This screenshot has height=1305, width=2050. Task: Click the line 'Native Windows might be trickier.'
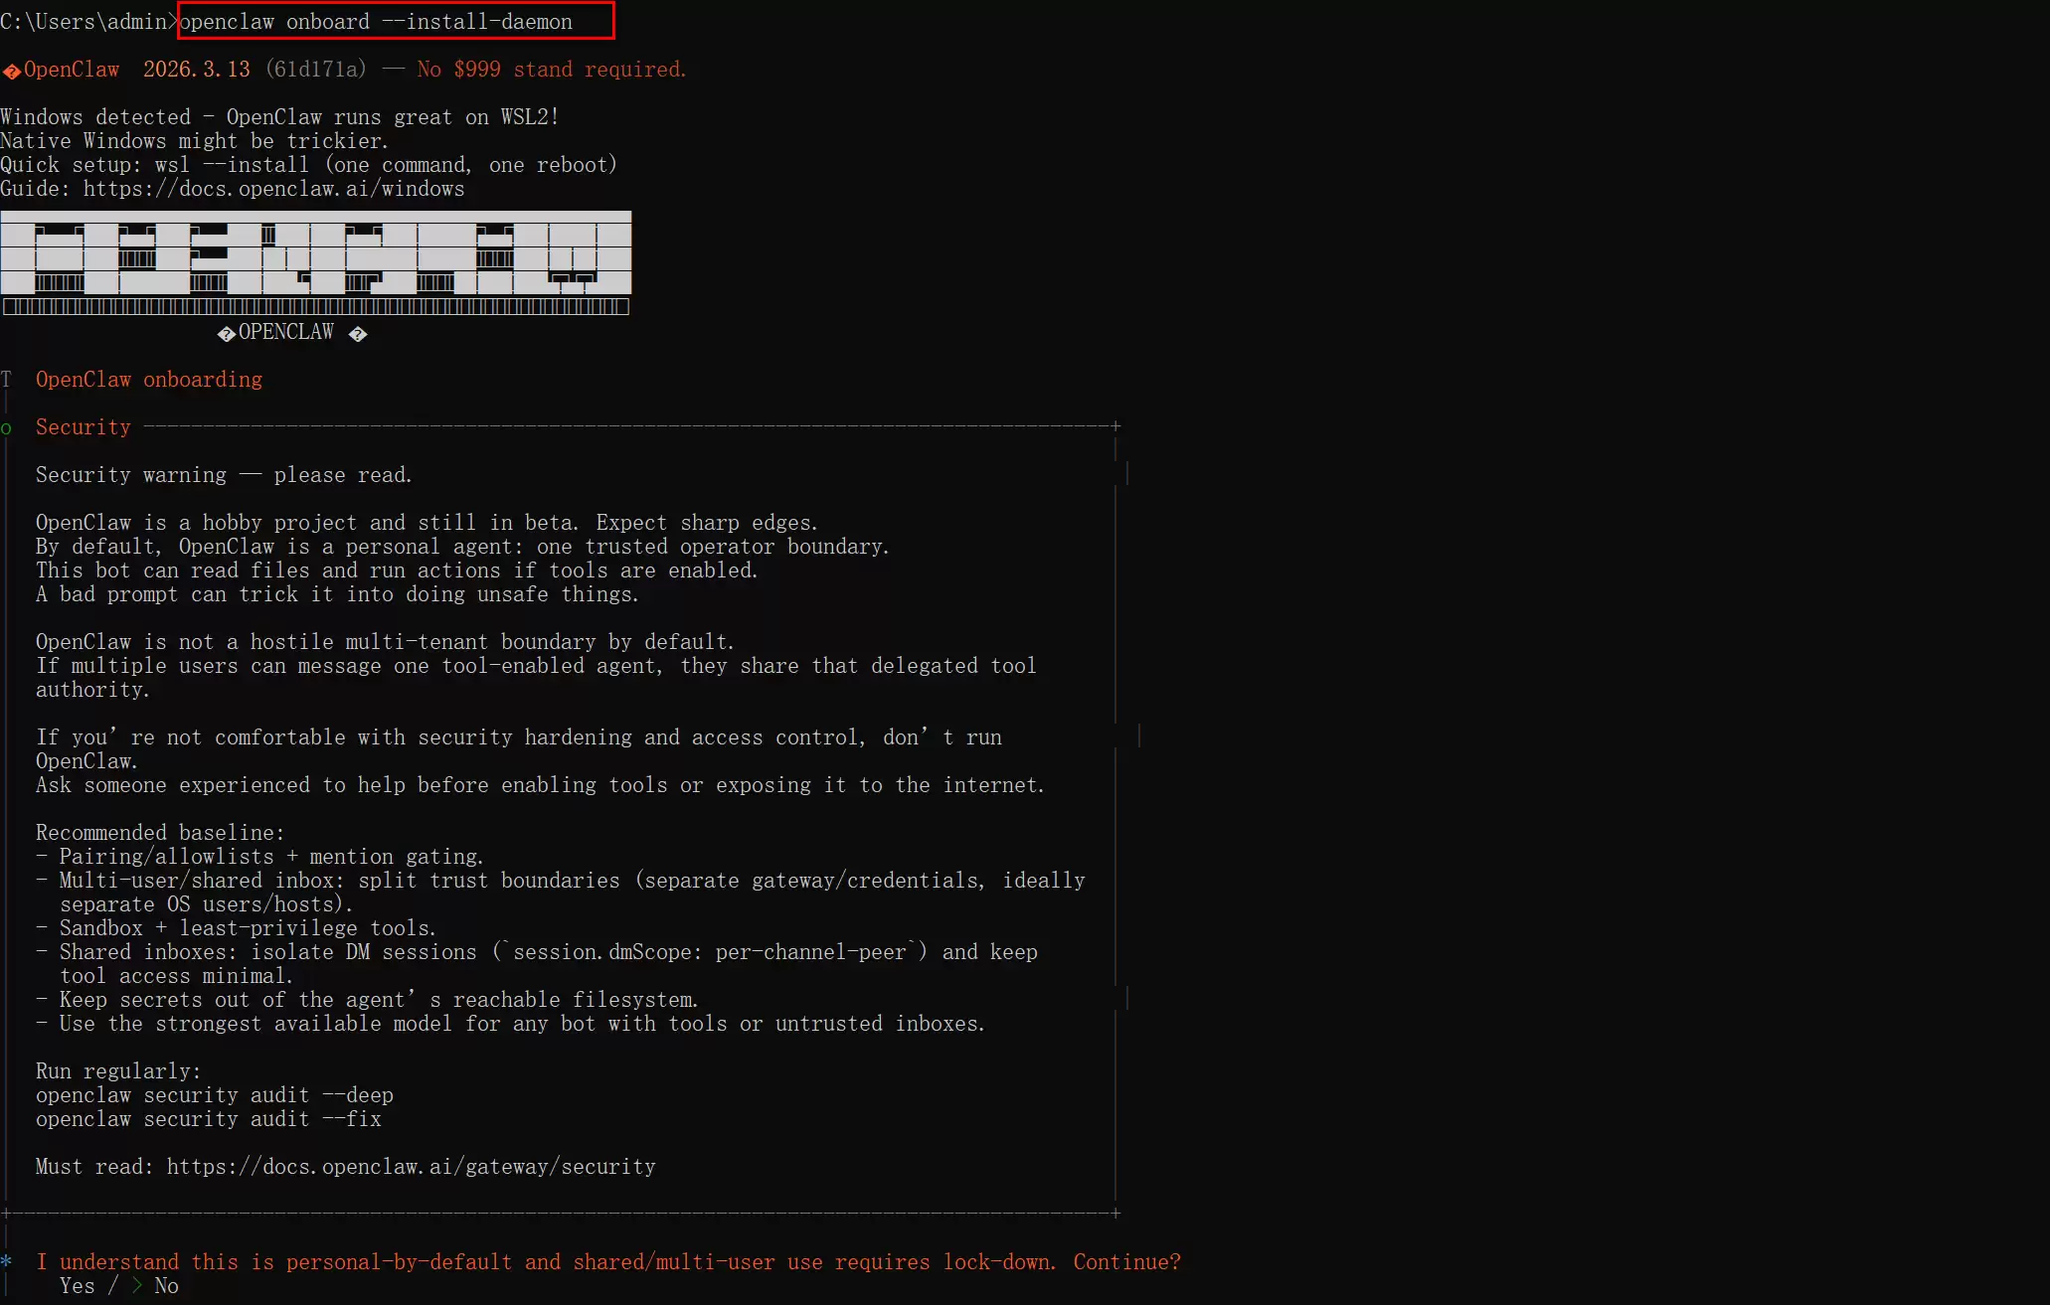click(194, 141)
